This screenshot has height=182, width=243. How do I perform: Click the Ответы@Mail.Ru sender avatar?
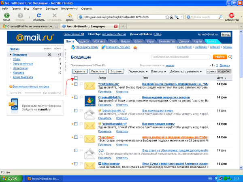click(x=90, y=101)
